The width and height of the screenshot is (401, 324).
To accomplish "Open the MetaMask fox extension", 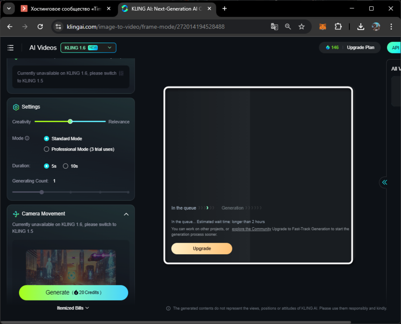I will click(322, 26).
